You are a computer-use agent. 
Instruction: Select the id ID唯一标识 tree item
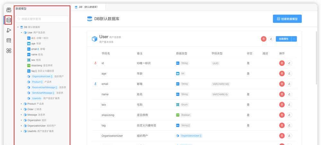pos(38,38)
